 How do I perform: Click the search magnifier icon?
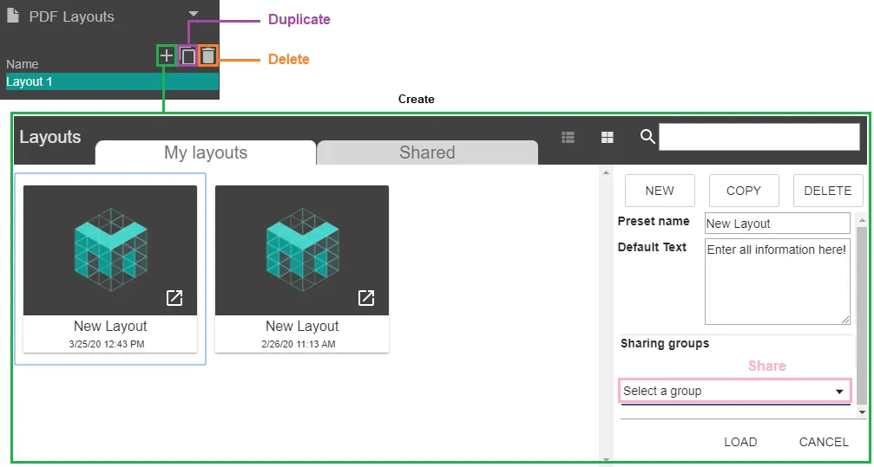pyautogui.click(x=647, y=137)
